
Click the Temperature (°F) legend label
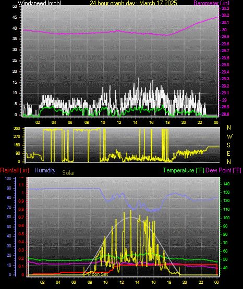click(184, 170)
